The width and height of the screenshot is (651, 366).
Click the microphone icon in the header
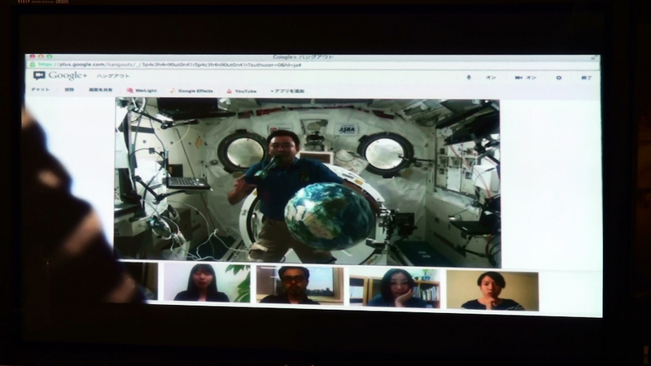[469, 77]
